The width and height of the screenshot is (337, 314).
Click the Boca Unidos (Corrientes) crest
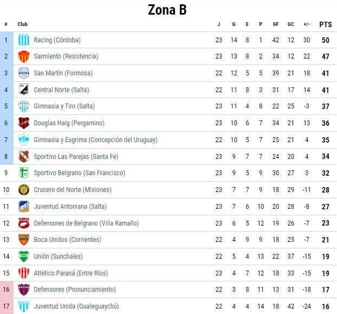23,240
